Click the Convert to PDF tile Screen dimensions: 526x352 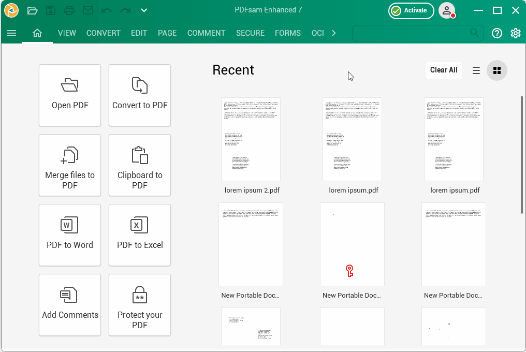point(140,95)
